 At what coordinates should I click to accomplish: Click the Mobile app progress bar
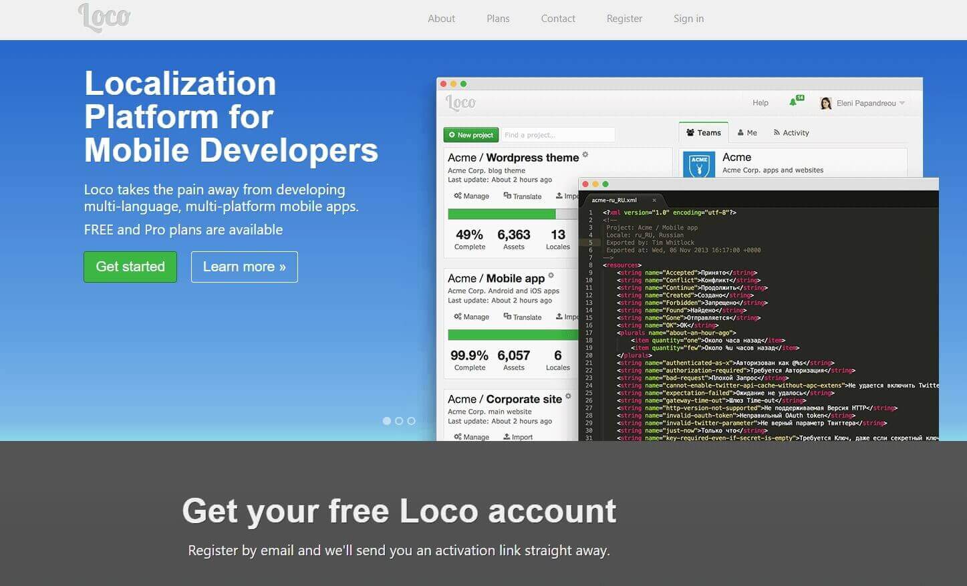coord(513,335)
